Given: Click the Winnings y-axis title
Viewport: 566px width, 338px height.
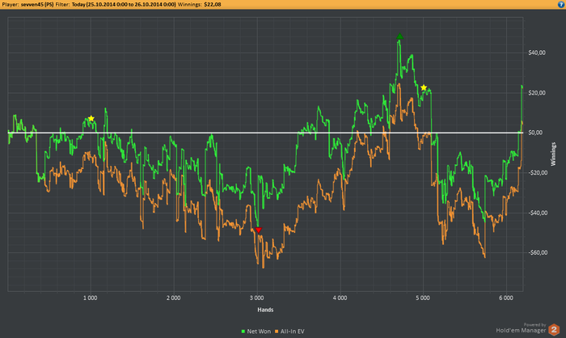Looking at the screenshot, I should coord(553,154).
